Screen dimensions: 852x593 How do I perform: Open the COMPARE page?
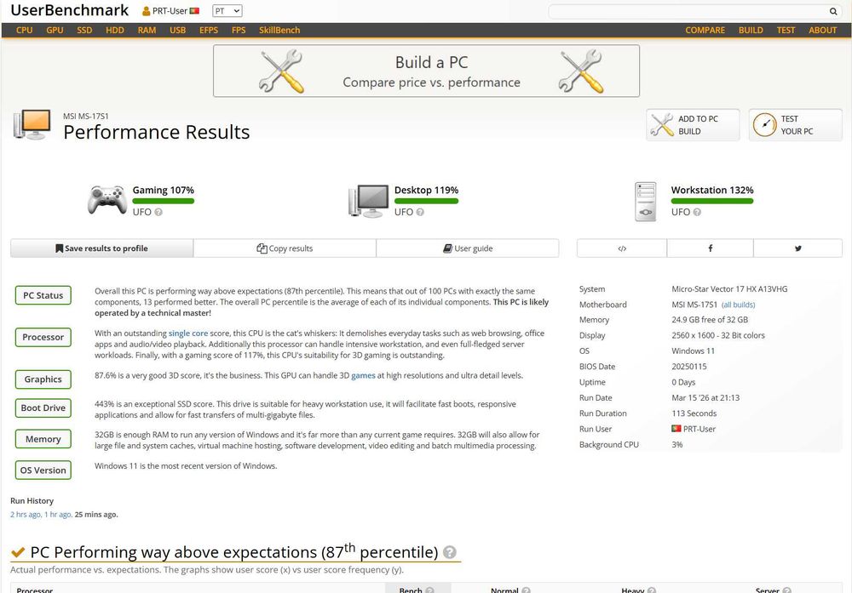[705, 31]
